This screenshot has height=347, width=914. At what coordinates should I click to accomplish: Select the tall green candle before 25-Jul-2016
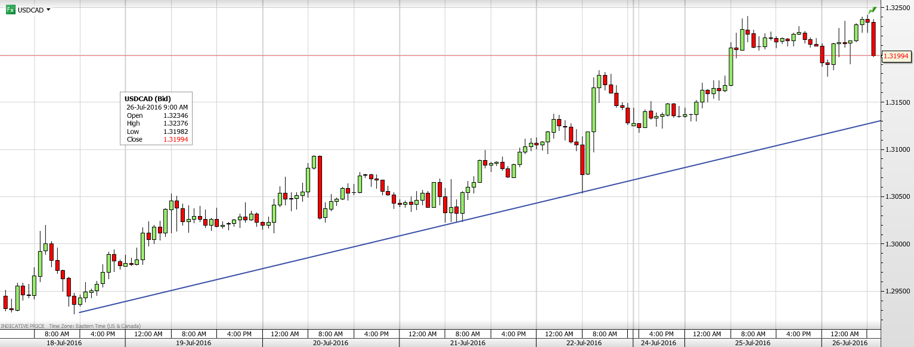click(730, 65)
